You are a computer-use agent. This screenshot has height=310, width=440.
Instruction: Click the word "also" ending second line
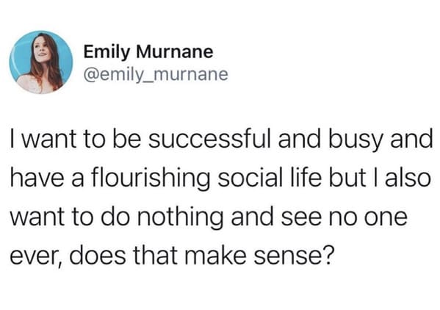tap(408, 177)
